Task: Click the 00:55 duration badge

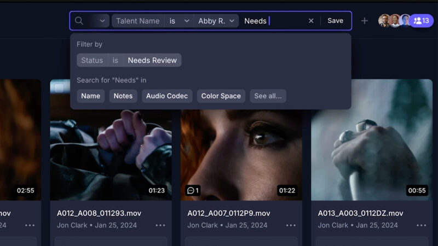Action: point(417,190)
